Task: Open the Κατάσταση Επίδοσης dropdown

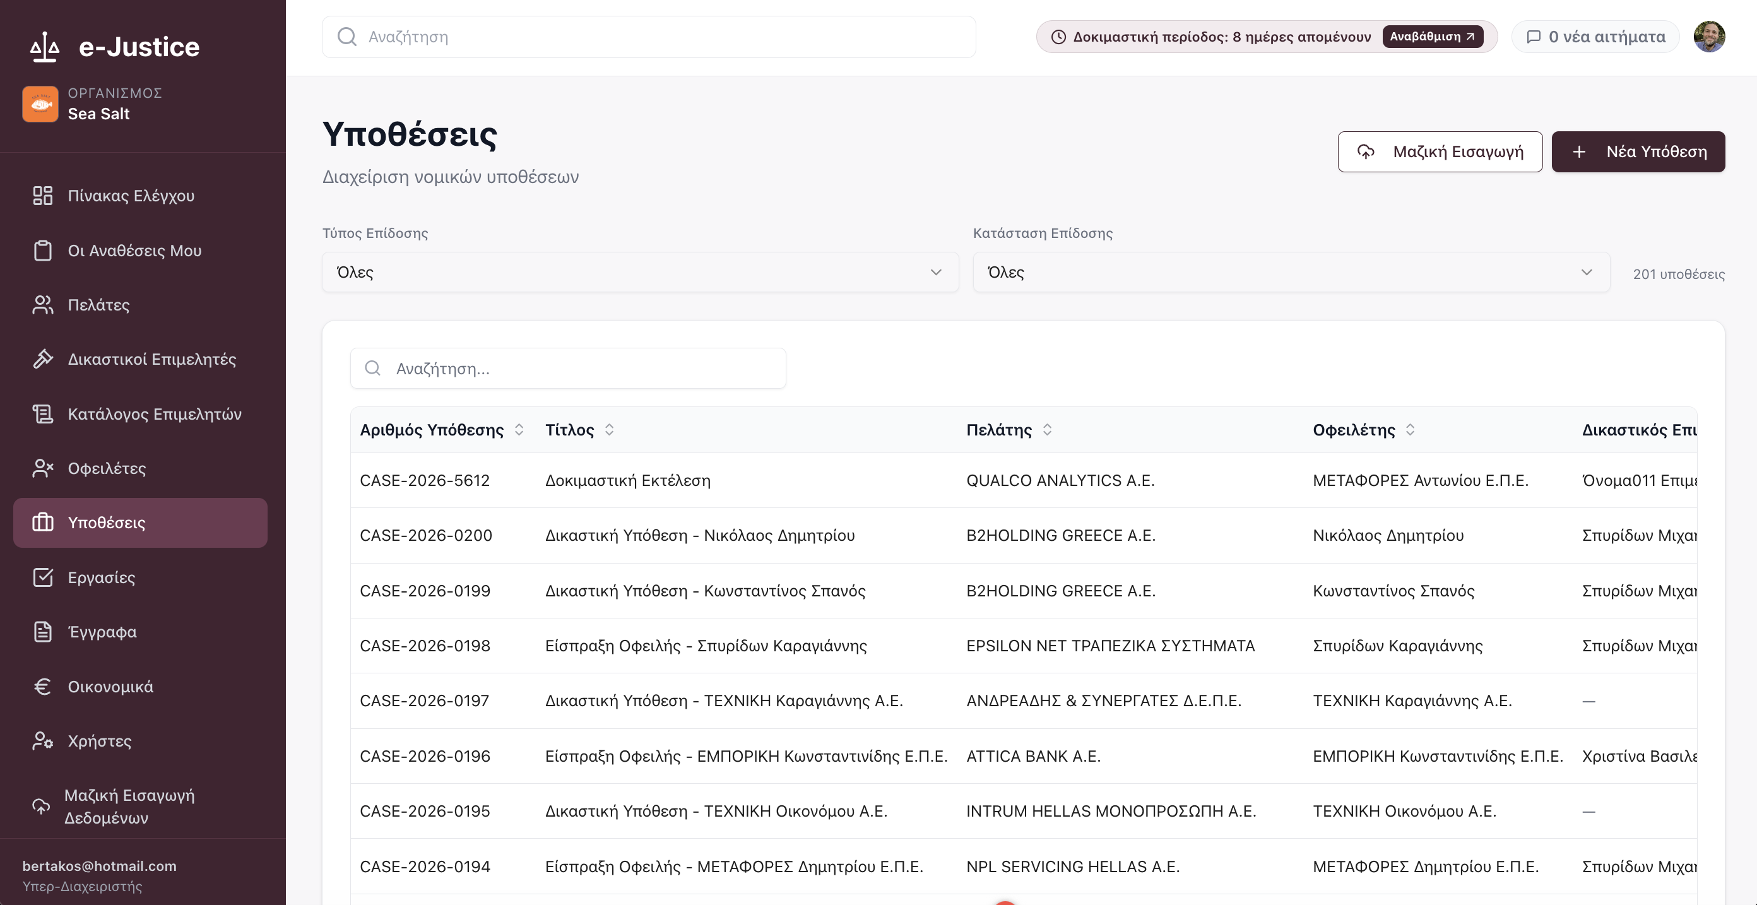Action: point(1291,272)
